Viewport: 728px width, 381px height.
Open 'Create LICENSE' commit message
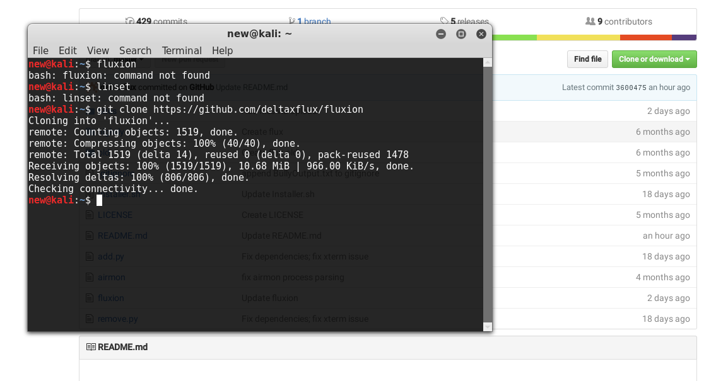tap(272, 215)
